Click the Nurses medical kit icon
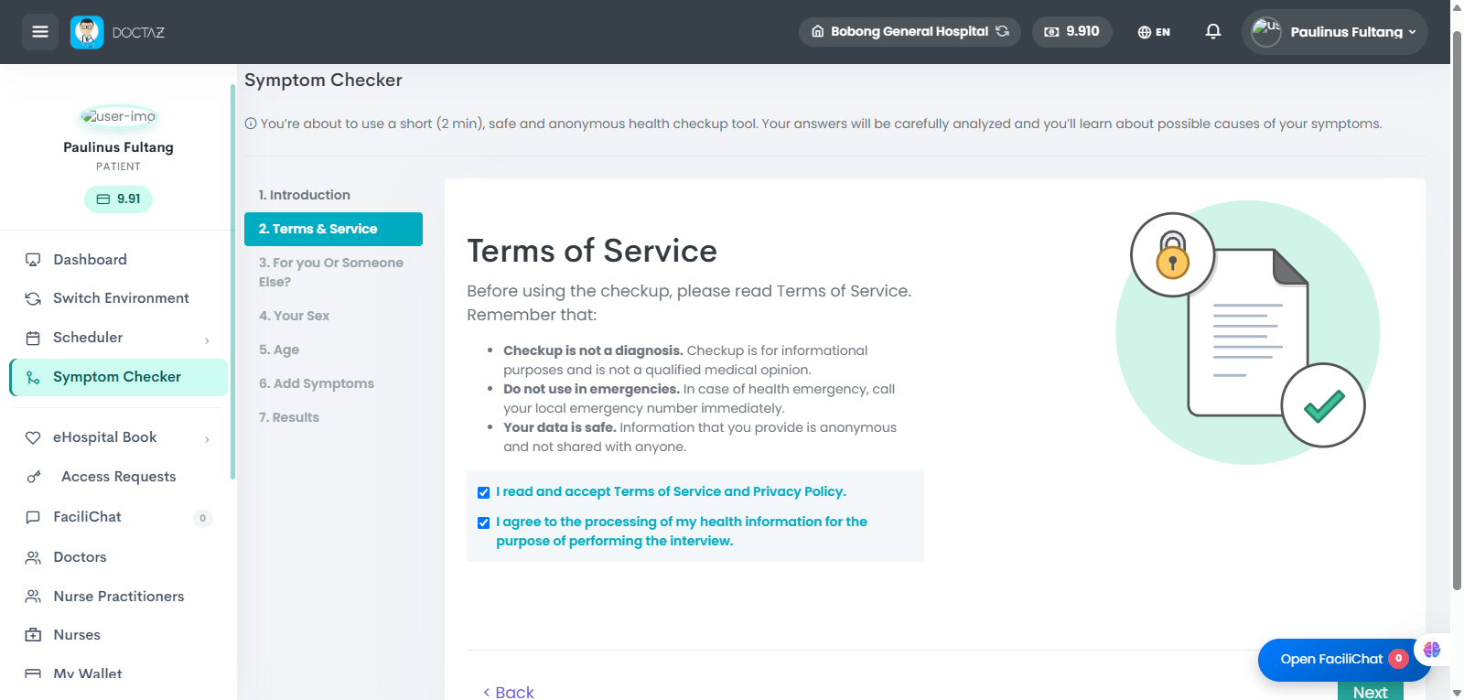Image resolution: width=1464 pixels, height=700 pixels. pyautogui.click(x=33, y=635)
